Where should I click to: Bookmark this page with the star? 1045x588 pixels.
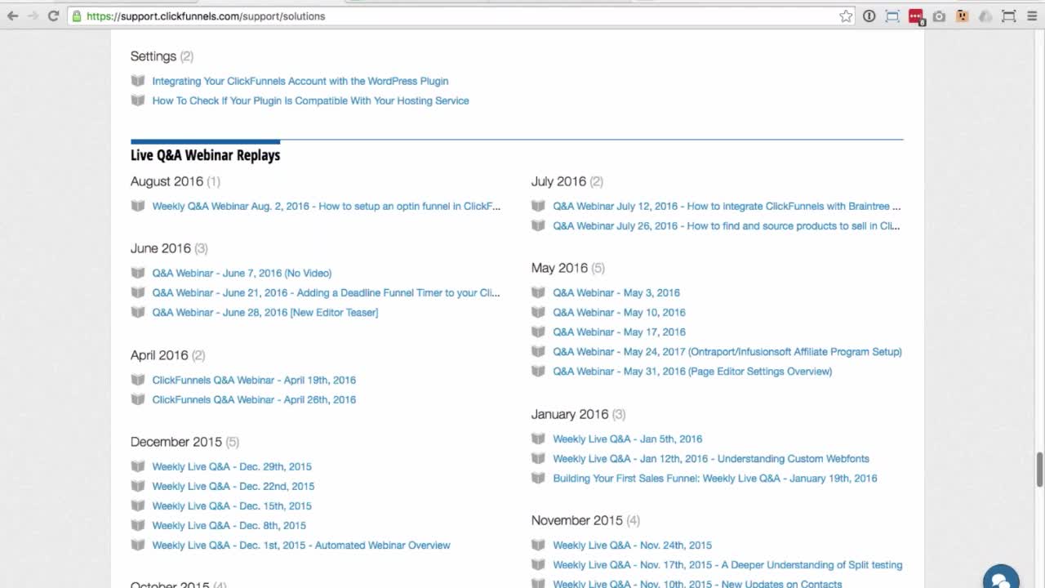[x=846, y=16]
